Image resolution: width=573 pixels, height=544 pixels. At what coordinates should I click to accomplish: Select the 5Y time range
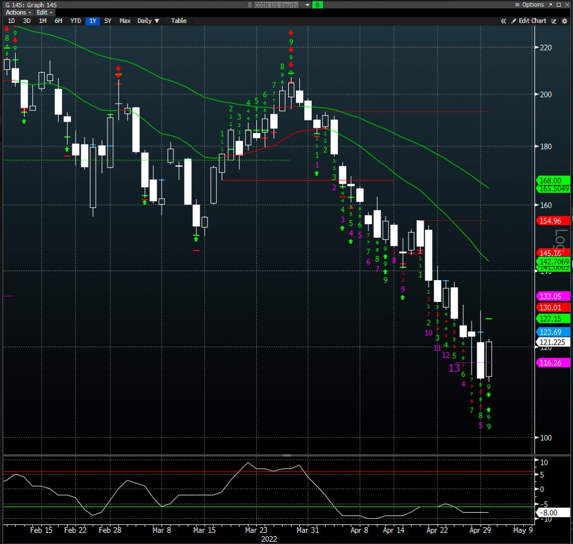click(107, 21)
